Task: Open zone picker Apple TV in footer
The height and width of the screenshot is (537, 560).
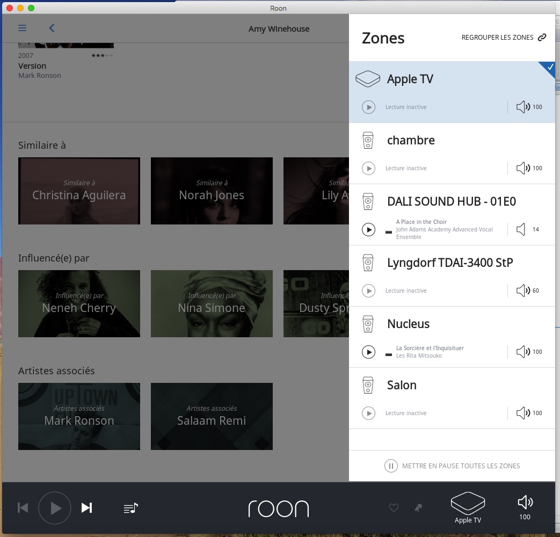Action: click(x=468, y=507)
